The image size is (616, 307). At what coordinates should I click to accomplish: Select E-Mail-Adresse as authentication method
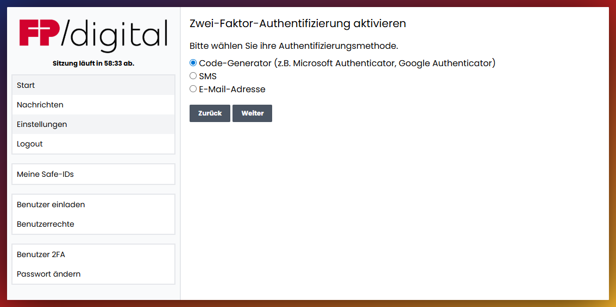(193, 89)
